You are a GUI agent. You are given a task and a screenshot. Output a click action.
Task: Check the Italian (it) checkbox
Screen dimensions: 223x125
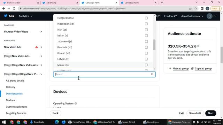(146, 35)
